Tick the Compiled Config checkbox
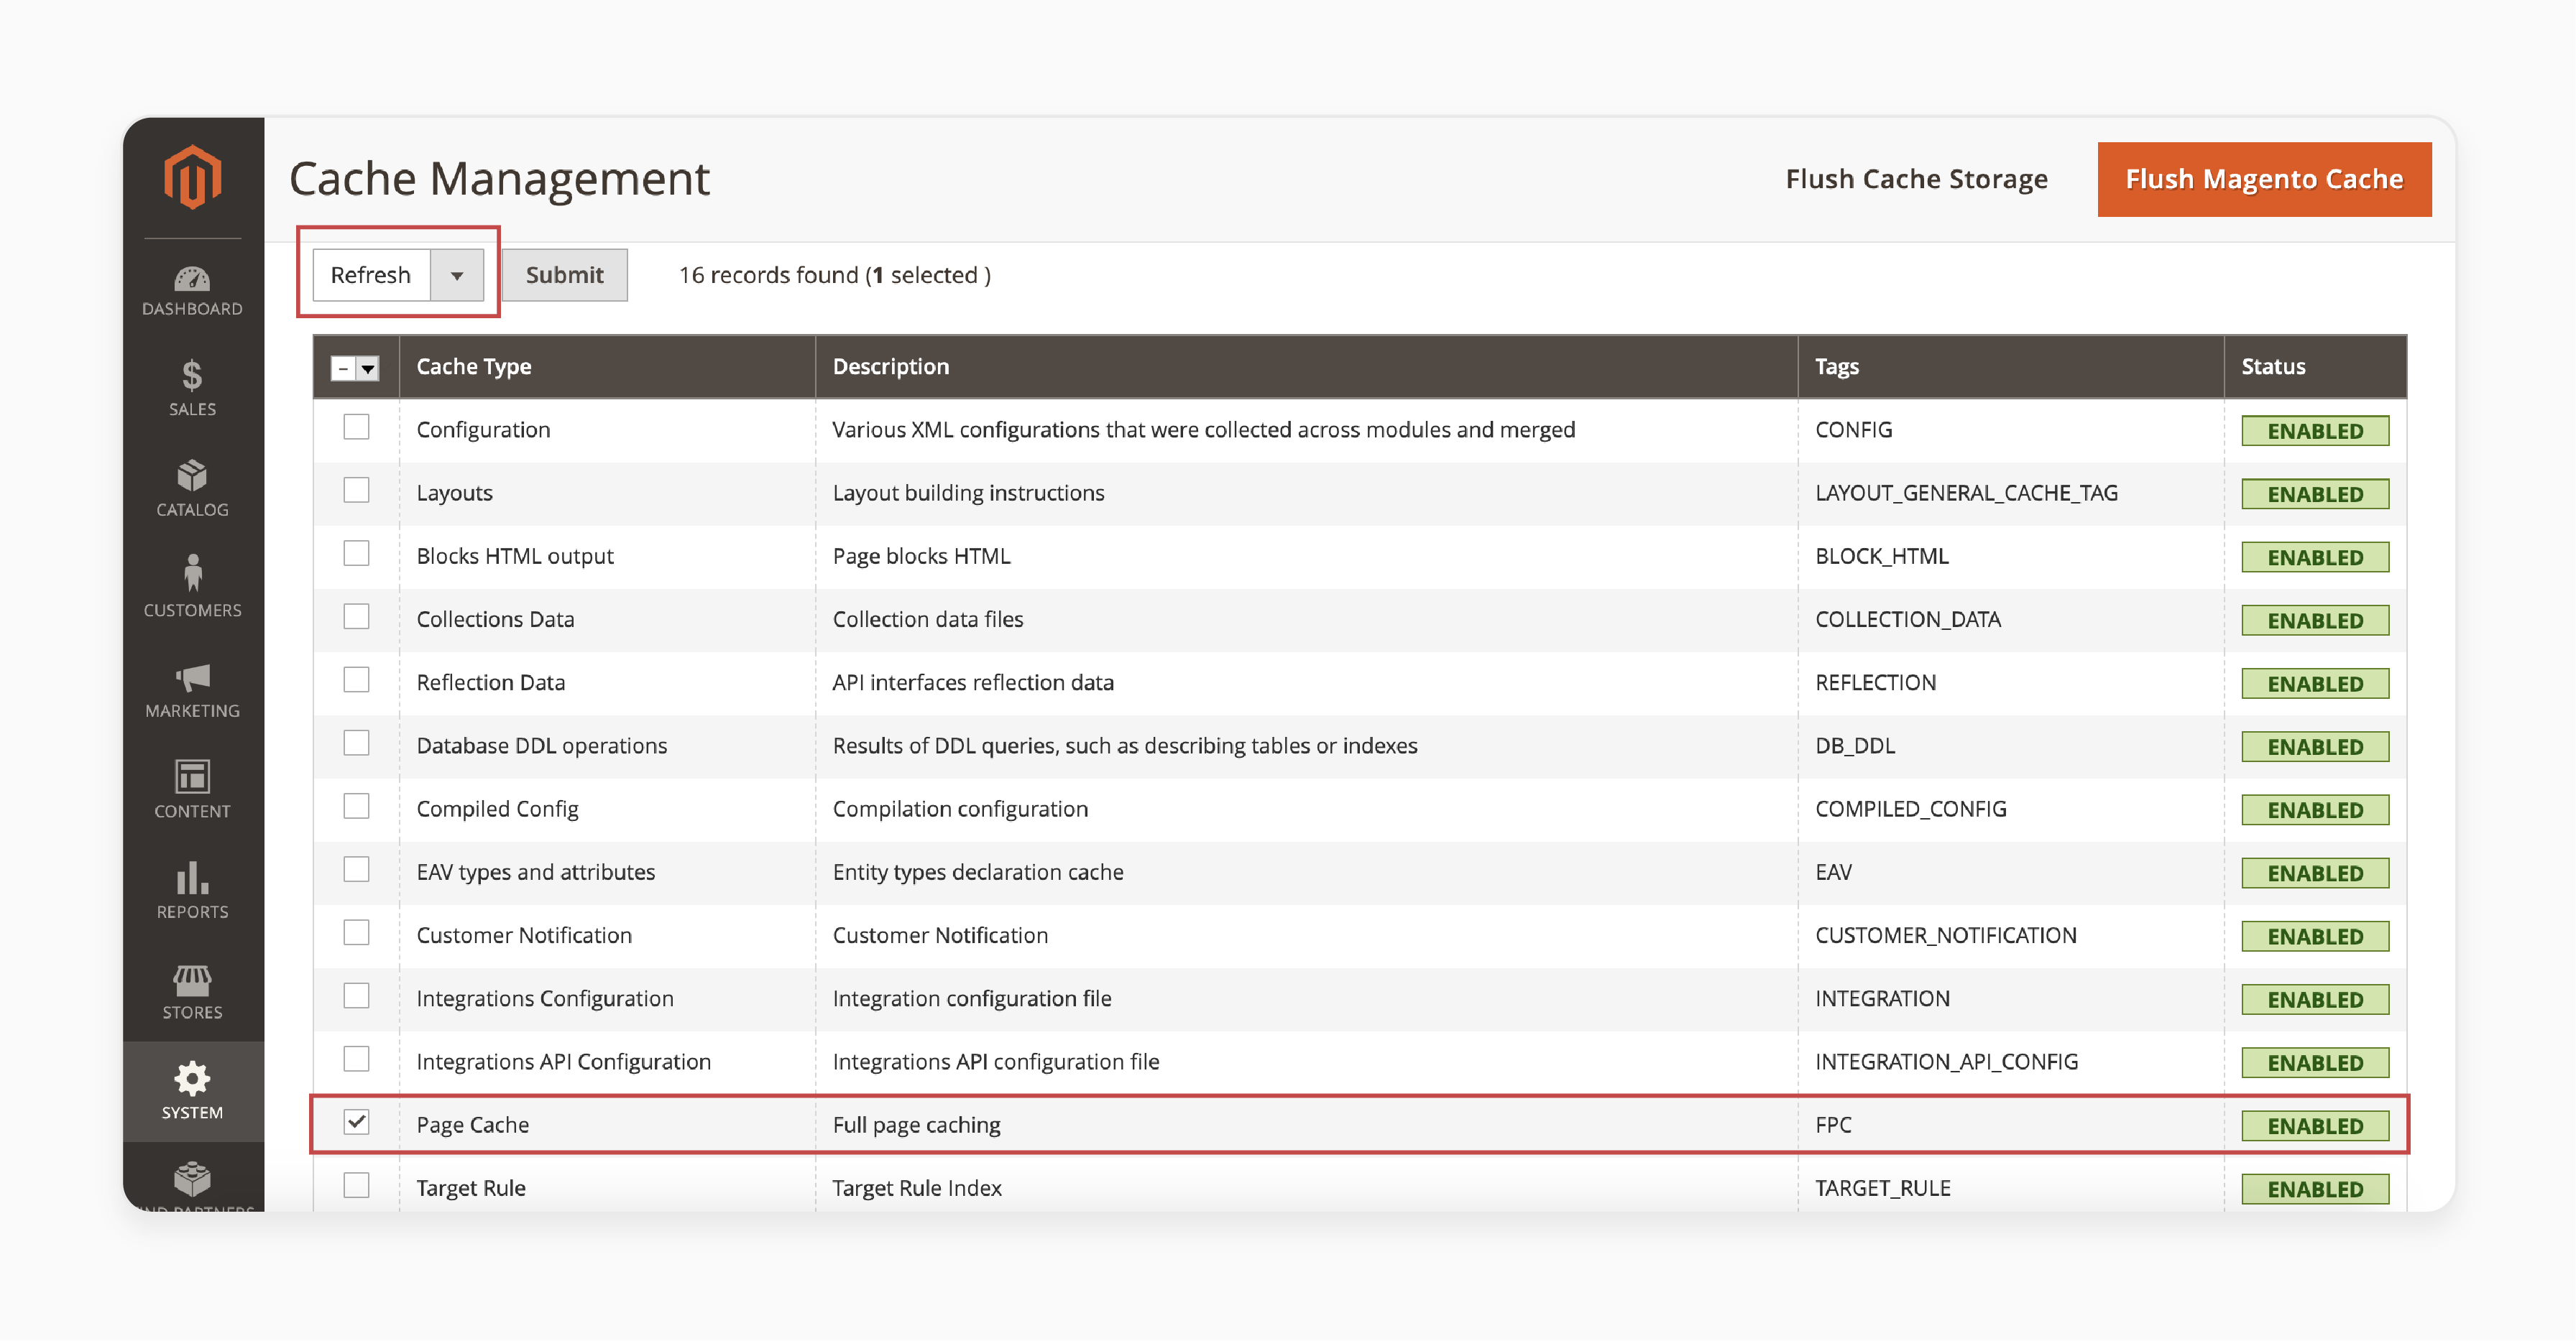 click(356, 807)
